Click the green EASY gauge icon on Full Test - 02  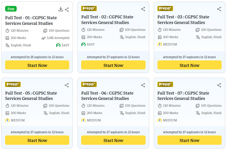(x=83, y=44)
